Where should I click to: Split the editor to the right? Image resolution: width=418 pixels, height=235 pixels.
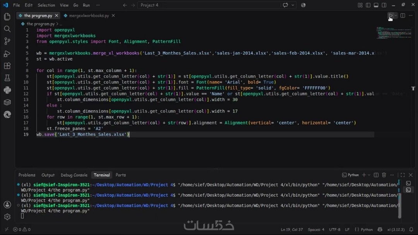(403, 15)
